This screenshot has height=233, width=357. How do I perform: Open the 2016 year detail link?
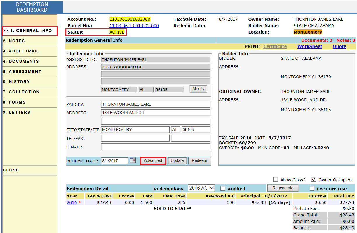click(72, 202)
